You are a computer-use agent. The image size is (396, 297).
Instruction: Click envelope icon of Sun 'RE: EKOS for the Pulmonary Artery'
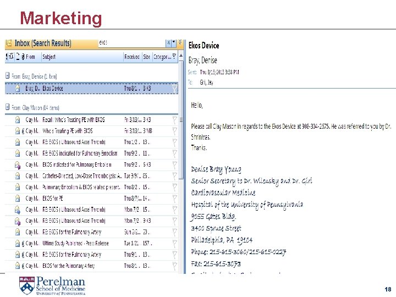[x=18, y=232]
